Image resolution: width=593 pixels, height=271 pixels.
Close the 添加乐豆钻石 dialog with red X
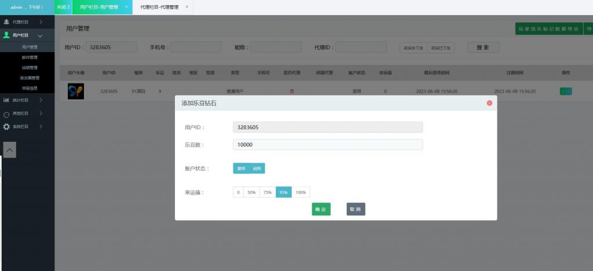pos(489,103)
